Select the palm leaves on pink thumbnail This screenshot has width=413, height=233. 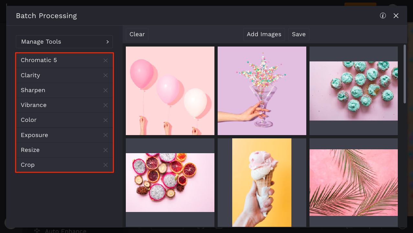coord(353,183)
